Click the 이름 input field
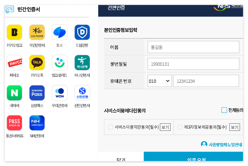The image size is (248, 166). [x=193, y=47]
